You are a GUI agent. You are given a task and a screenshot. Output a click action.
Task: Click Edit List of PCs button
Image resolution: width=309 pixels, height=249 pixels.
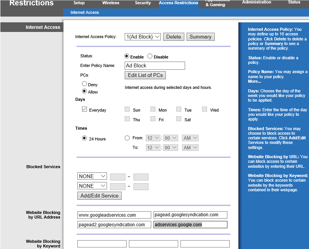tap(145, 75)
